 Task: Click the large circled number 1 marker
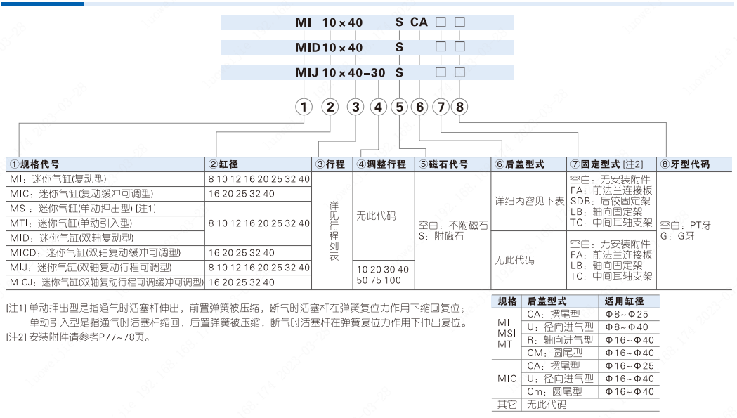(303, 107)
